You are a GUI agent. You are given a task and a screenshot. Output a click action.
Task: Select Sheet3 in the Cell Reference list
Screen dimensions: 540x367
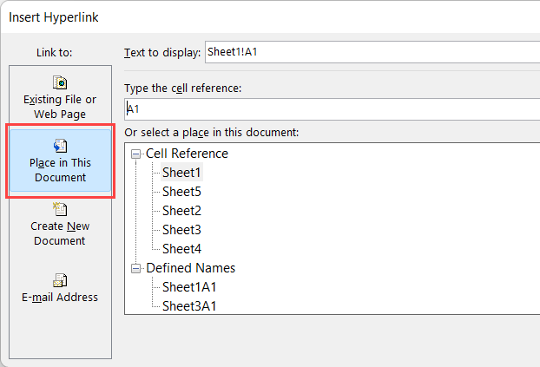181,230
